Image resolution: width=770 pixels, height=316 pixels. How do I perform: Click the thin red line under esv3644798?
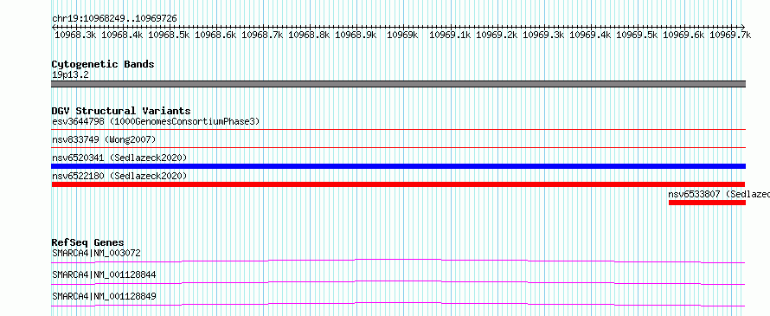pyautogui.click(x=398, y=129)
